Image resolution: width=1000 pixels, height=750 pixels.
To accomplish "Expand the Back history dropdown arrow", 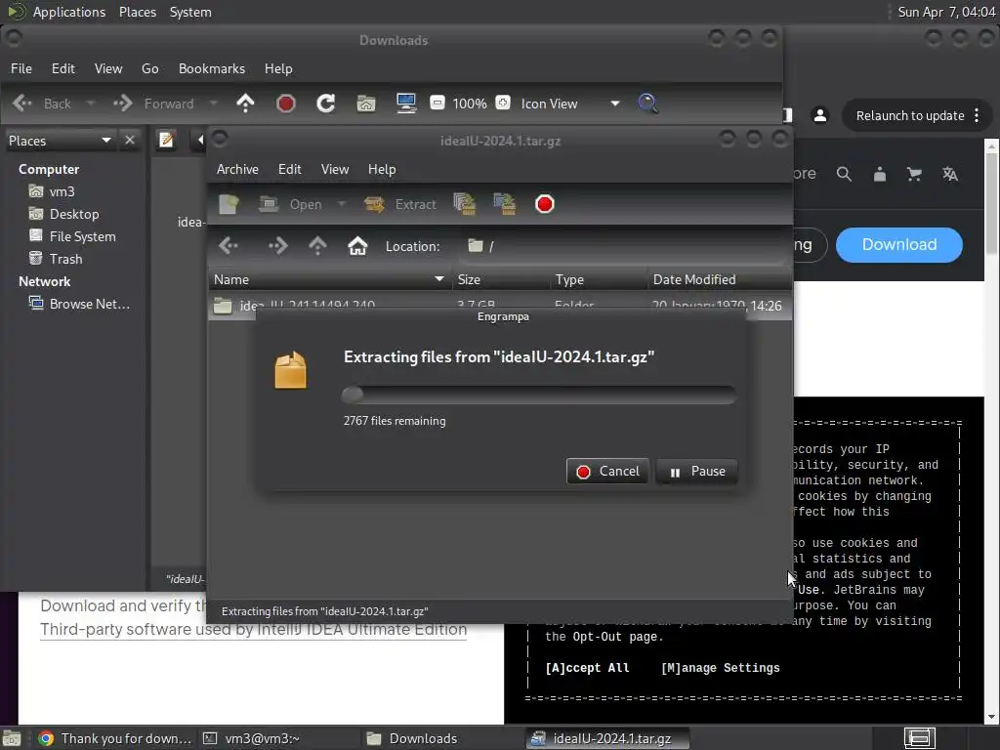I will click(x=91, y=104).
